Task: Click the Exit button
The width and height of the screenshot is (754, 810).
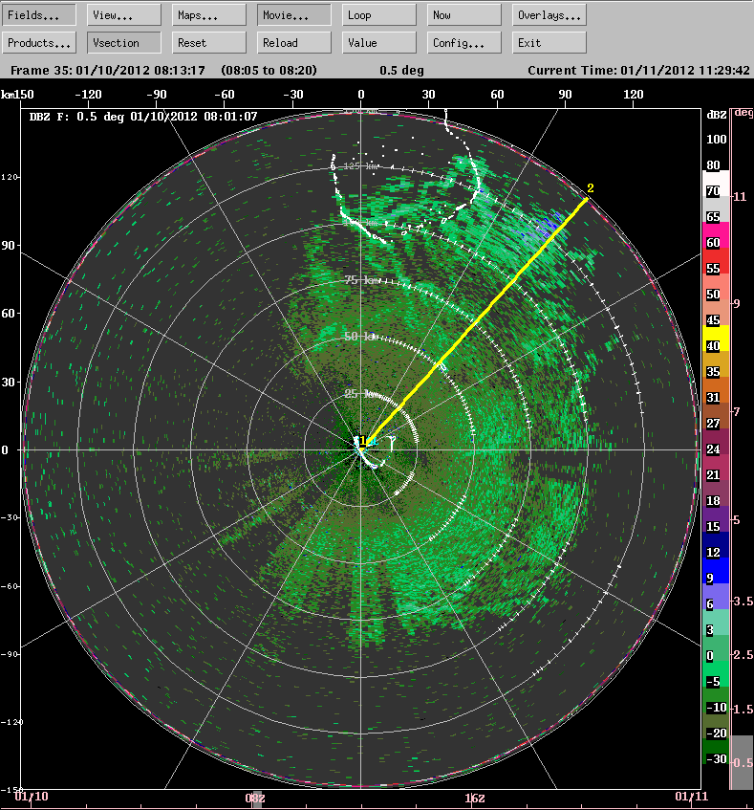Action: coord(549,43)
